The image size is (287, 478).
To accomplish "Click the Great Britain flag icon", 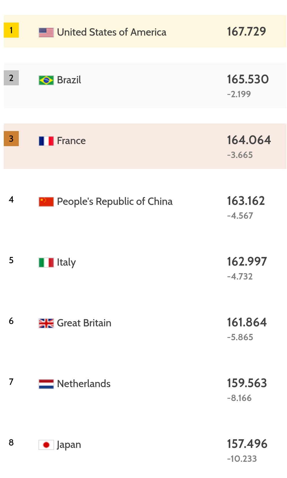I will (46, 323).
